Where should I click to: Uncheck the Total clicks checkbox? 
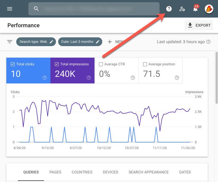tap(12, 64)
